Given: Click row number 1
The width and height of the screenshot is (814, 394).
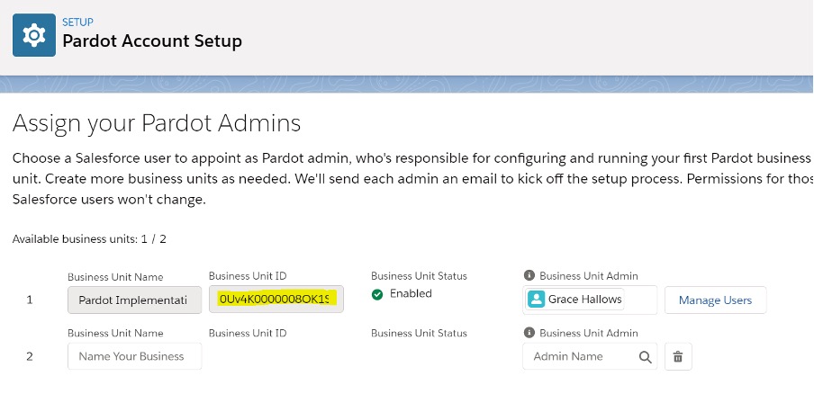Looking at the screenshot, I should pyautogui.click(x=30, y=300).
